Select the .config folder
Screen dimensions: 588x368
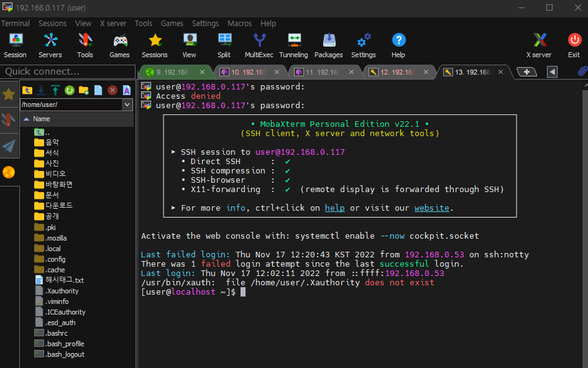coord(50,259)
